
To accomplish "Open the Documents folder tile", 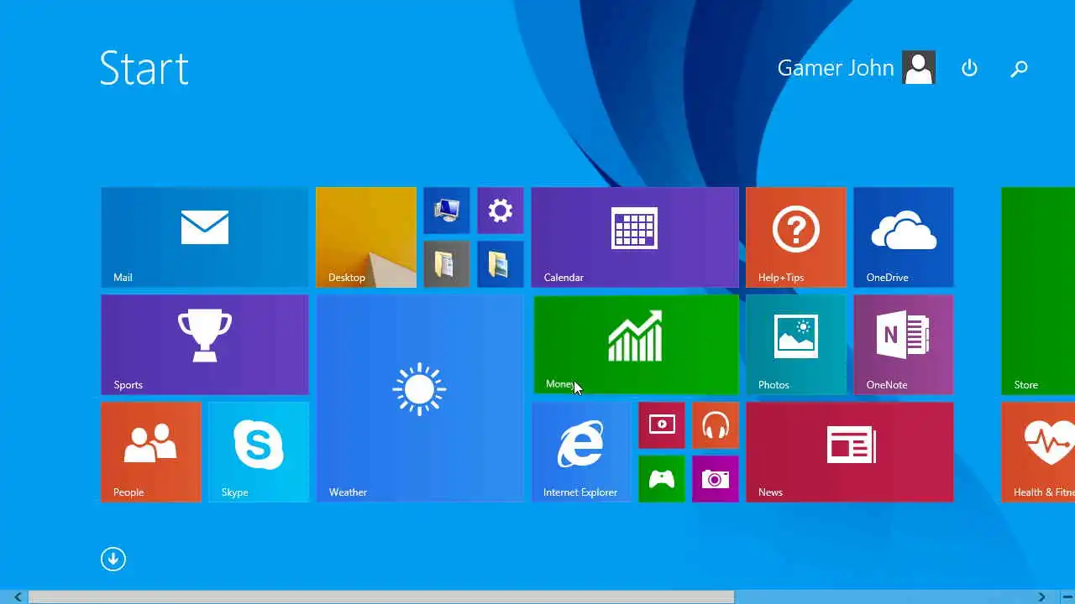I will (x=447, y=264).
